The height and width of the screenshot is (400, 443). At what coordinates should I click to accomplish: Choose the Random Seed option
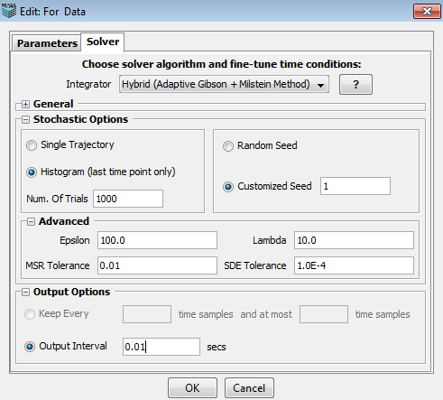[228, 146]
